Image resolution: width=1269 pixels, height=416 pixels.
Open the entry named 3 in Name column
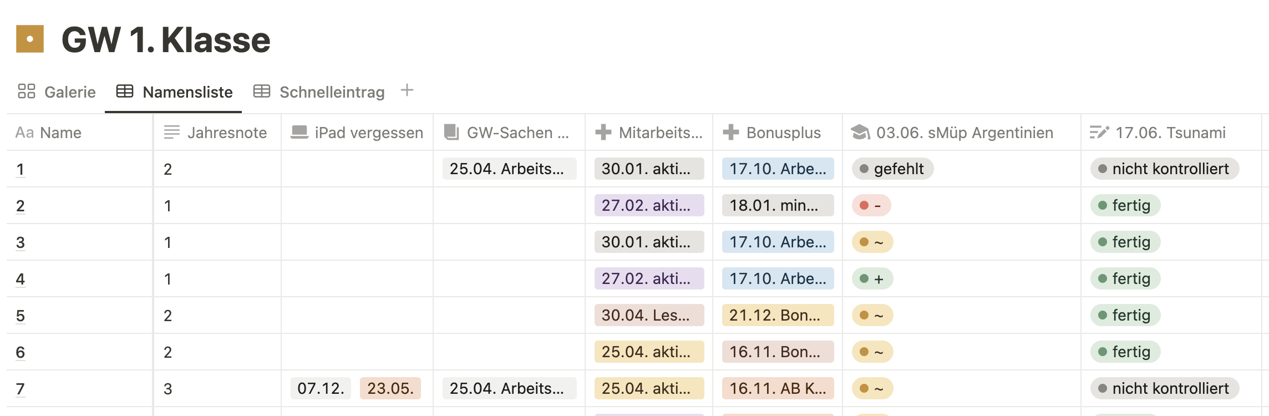pos(21,242)
